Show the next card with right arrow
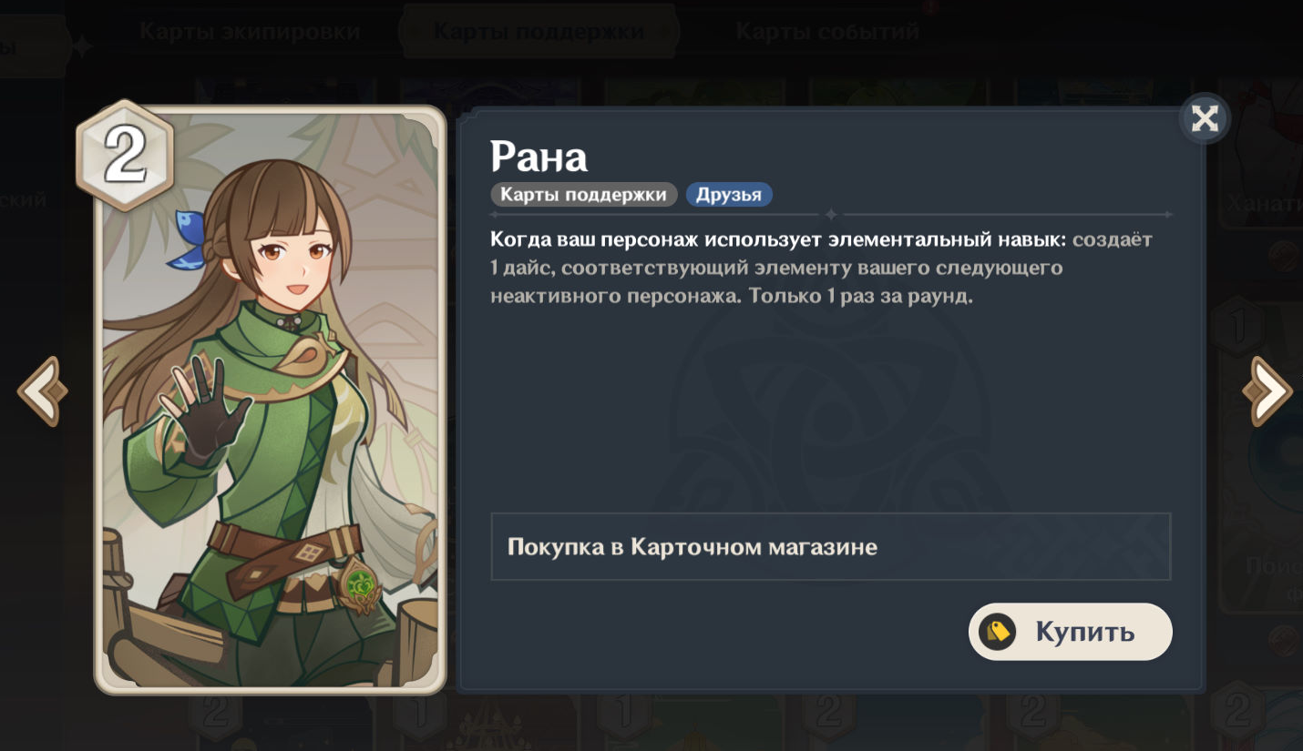This screenshot has width=1303, height=751. (x=1267, y=391)
